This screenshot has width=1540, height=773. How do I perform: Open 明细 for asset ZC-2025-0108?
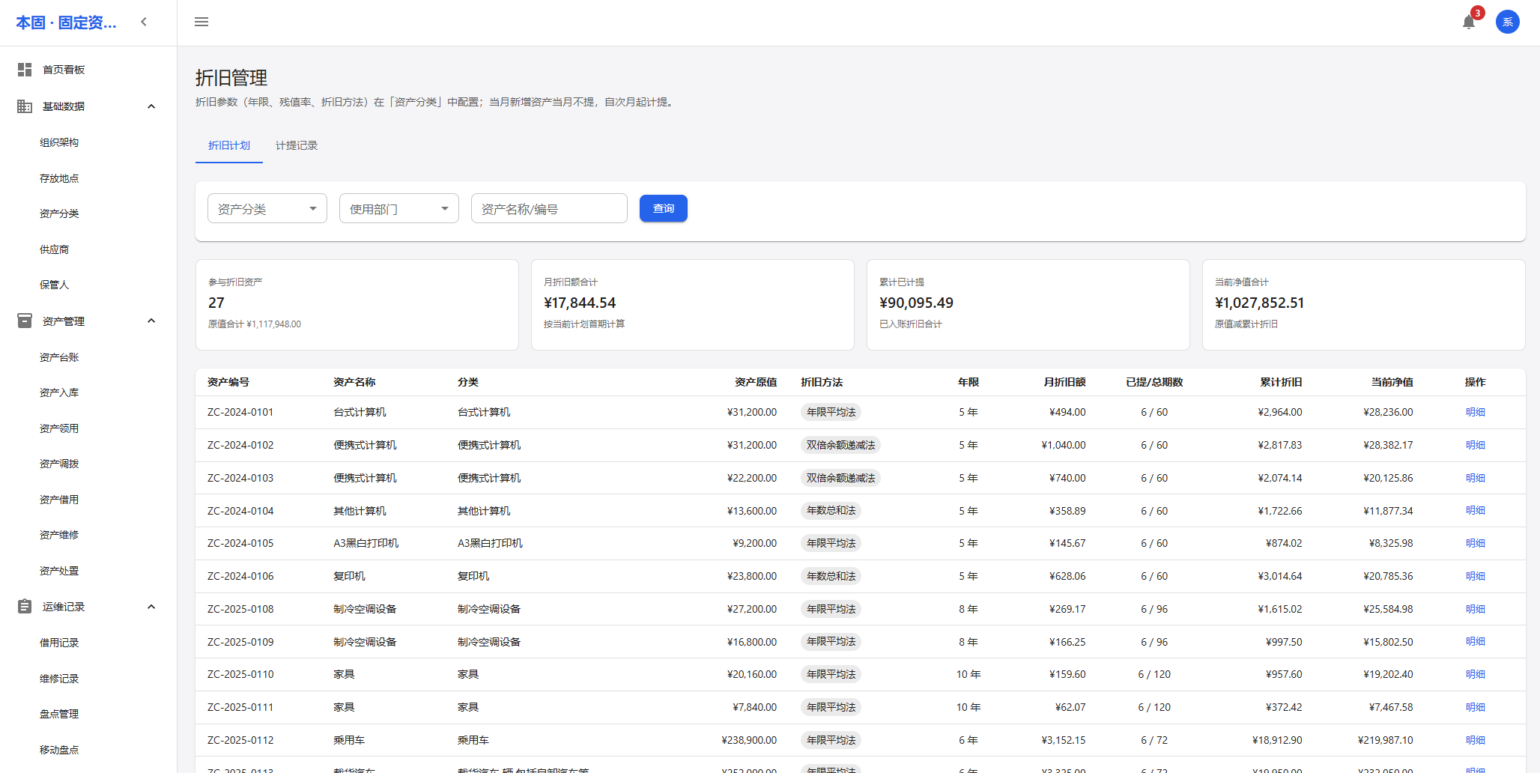coord(1475,609)
